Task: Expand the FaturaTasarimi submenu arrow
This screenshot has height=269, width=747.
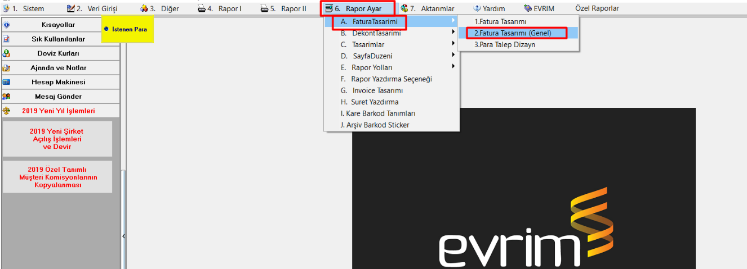Action: coord(453,21)
